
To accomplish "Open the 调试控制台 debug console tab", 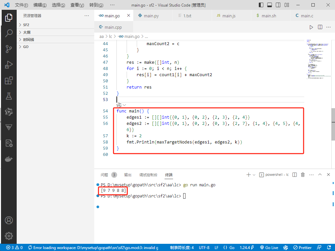I will tap(148, 175).
